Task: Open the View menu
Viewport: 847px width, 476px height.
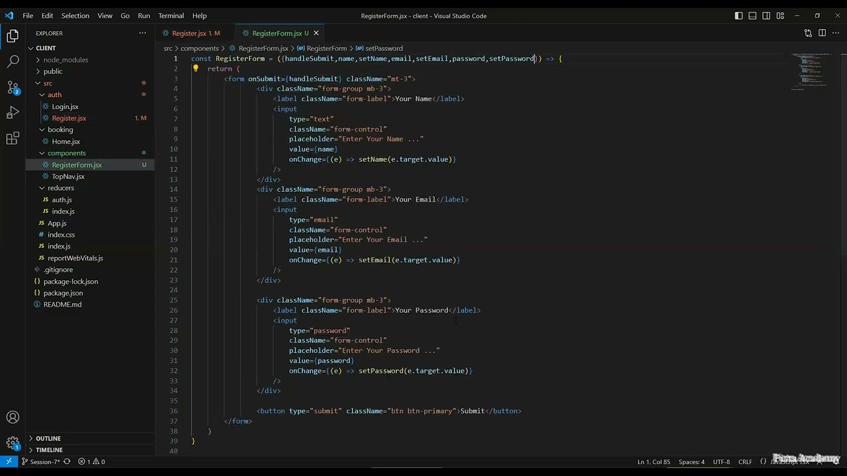Action: click(x=105, y=16)
